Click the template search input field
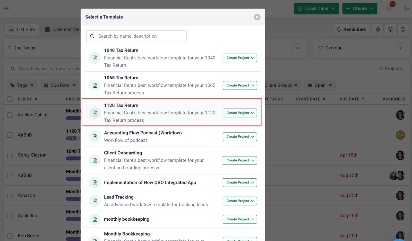 [136, 36]
